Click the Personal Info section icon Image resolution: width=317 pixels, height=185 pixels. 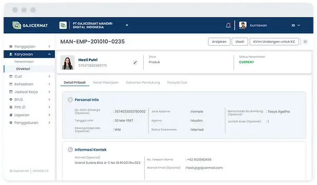[70, 100]
